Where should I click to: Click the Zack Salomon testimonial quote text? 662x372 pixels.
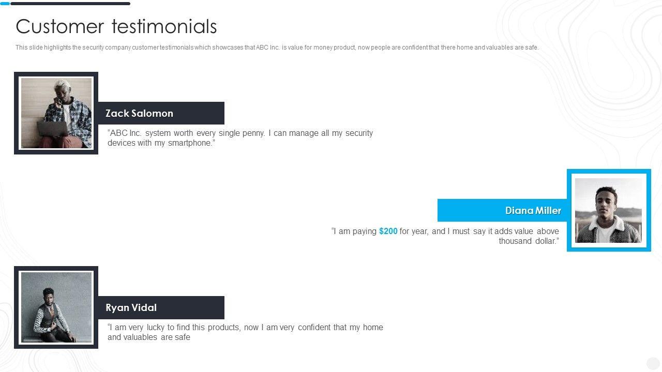tap(240, 138)
